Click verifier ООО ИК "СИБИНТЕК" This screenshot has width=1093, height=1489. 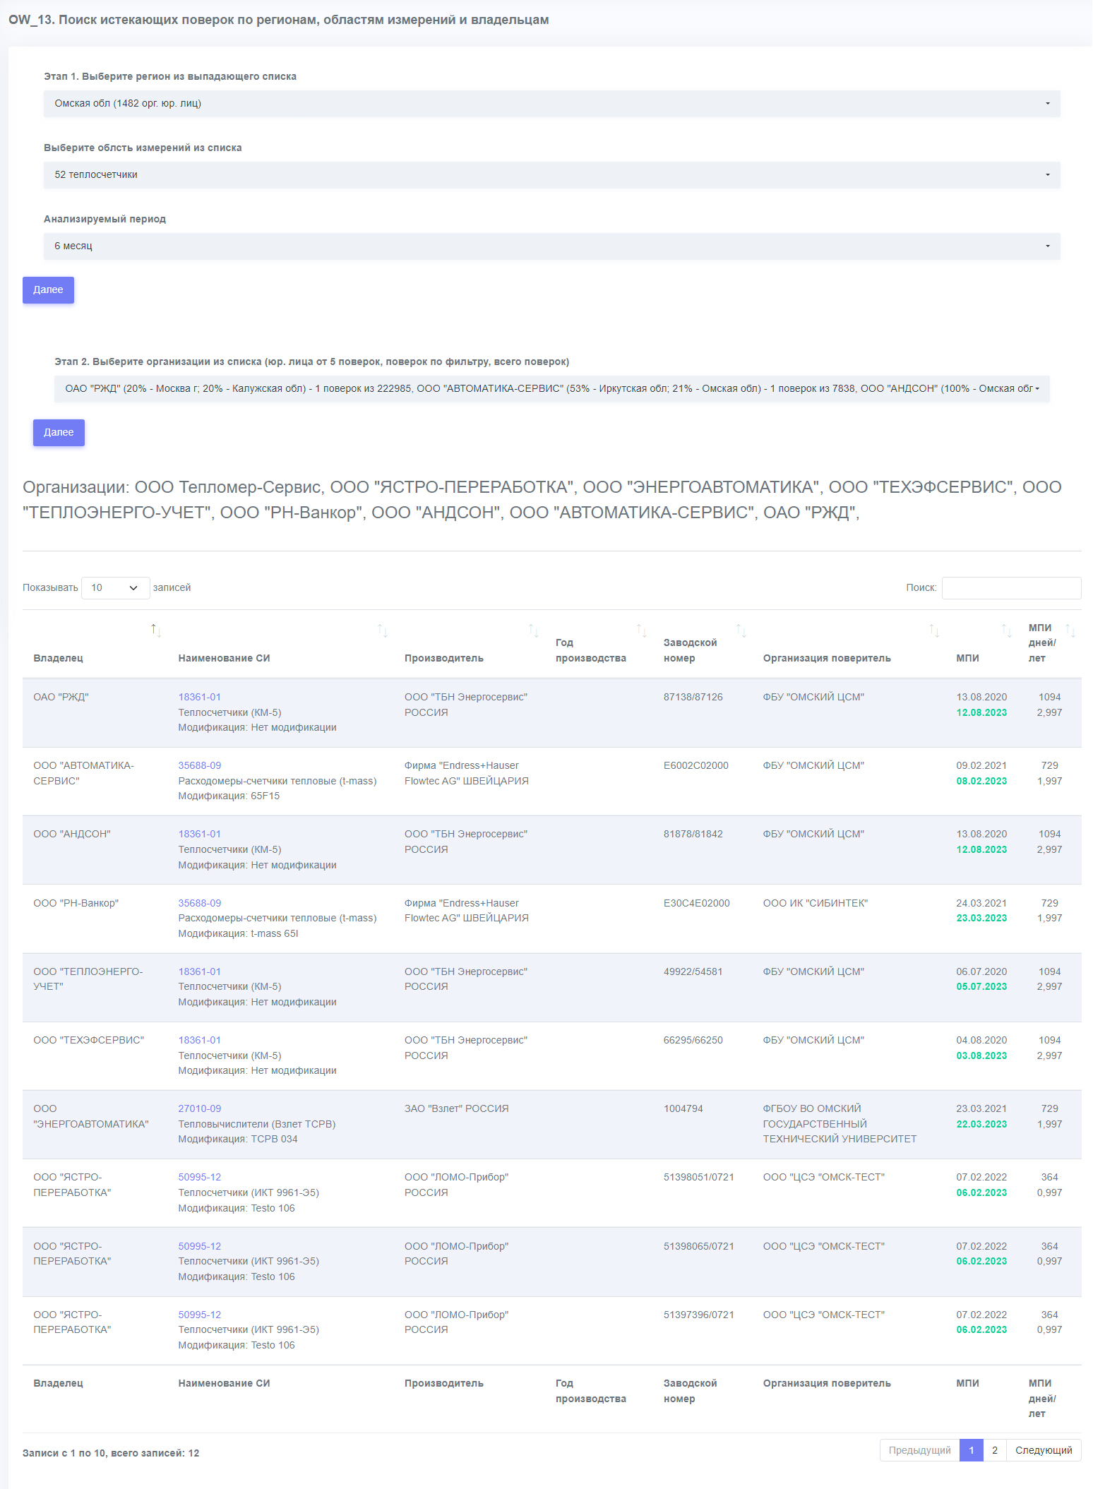pos(816,904)
